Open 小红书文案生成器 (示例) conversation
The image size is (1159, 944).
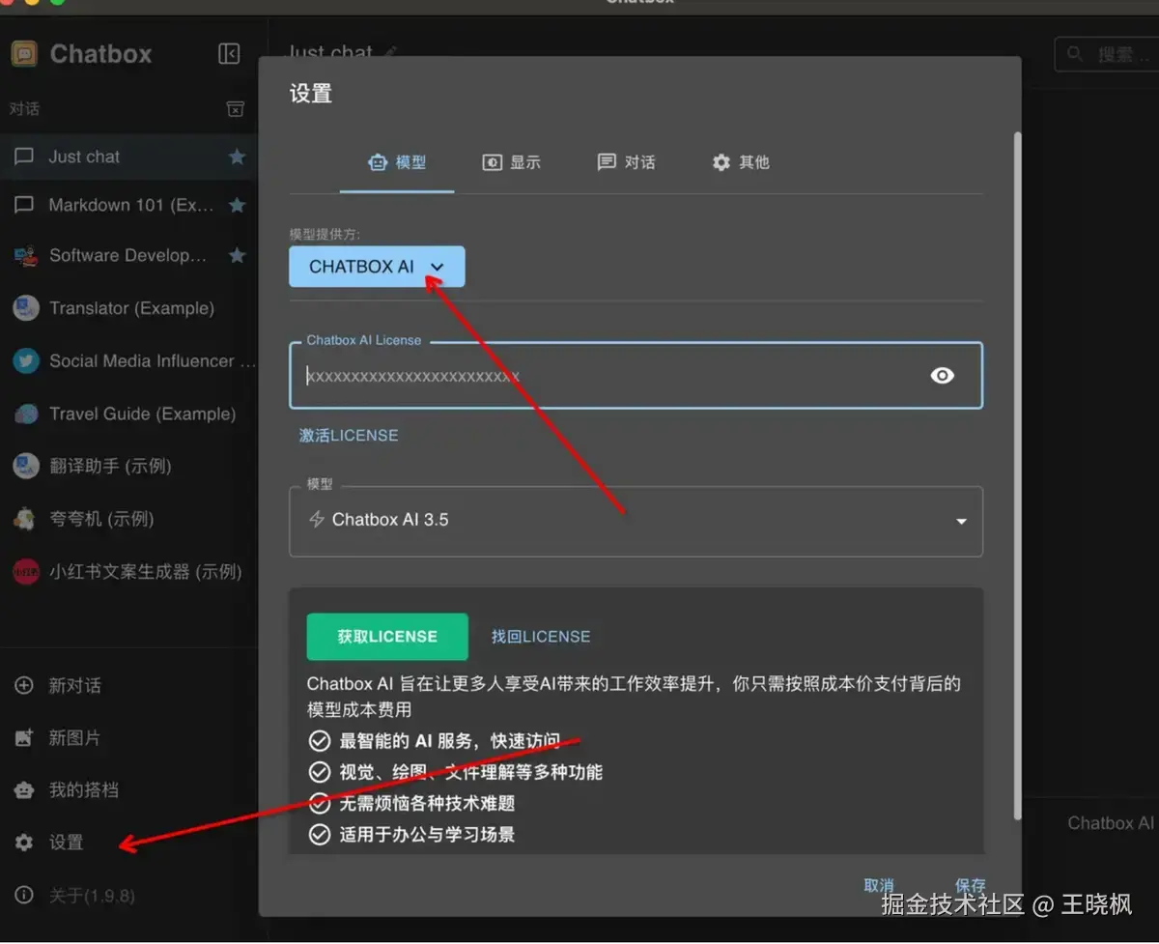pyautogui.click(x=128, y=572)
